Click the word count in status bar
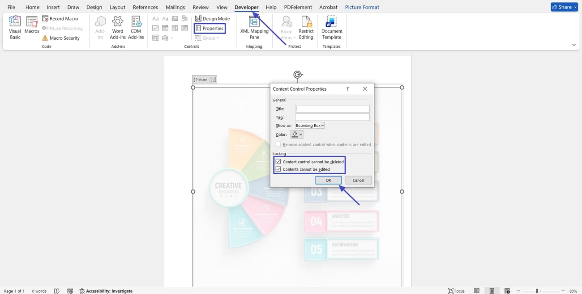The image size is (582, 294). pyautogui.click(x=39, y=291)
